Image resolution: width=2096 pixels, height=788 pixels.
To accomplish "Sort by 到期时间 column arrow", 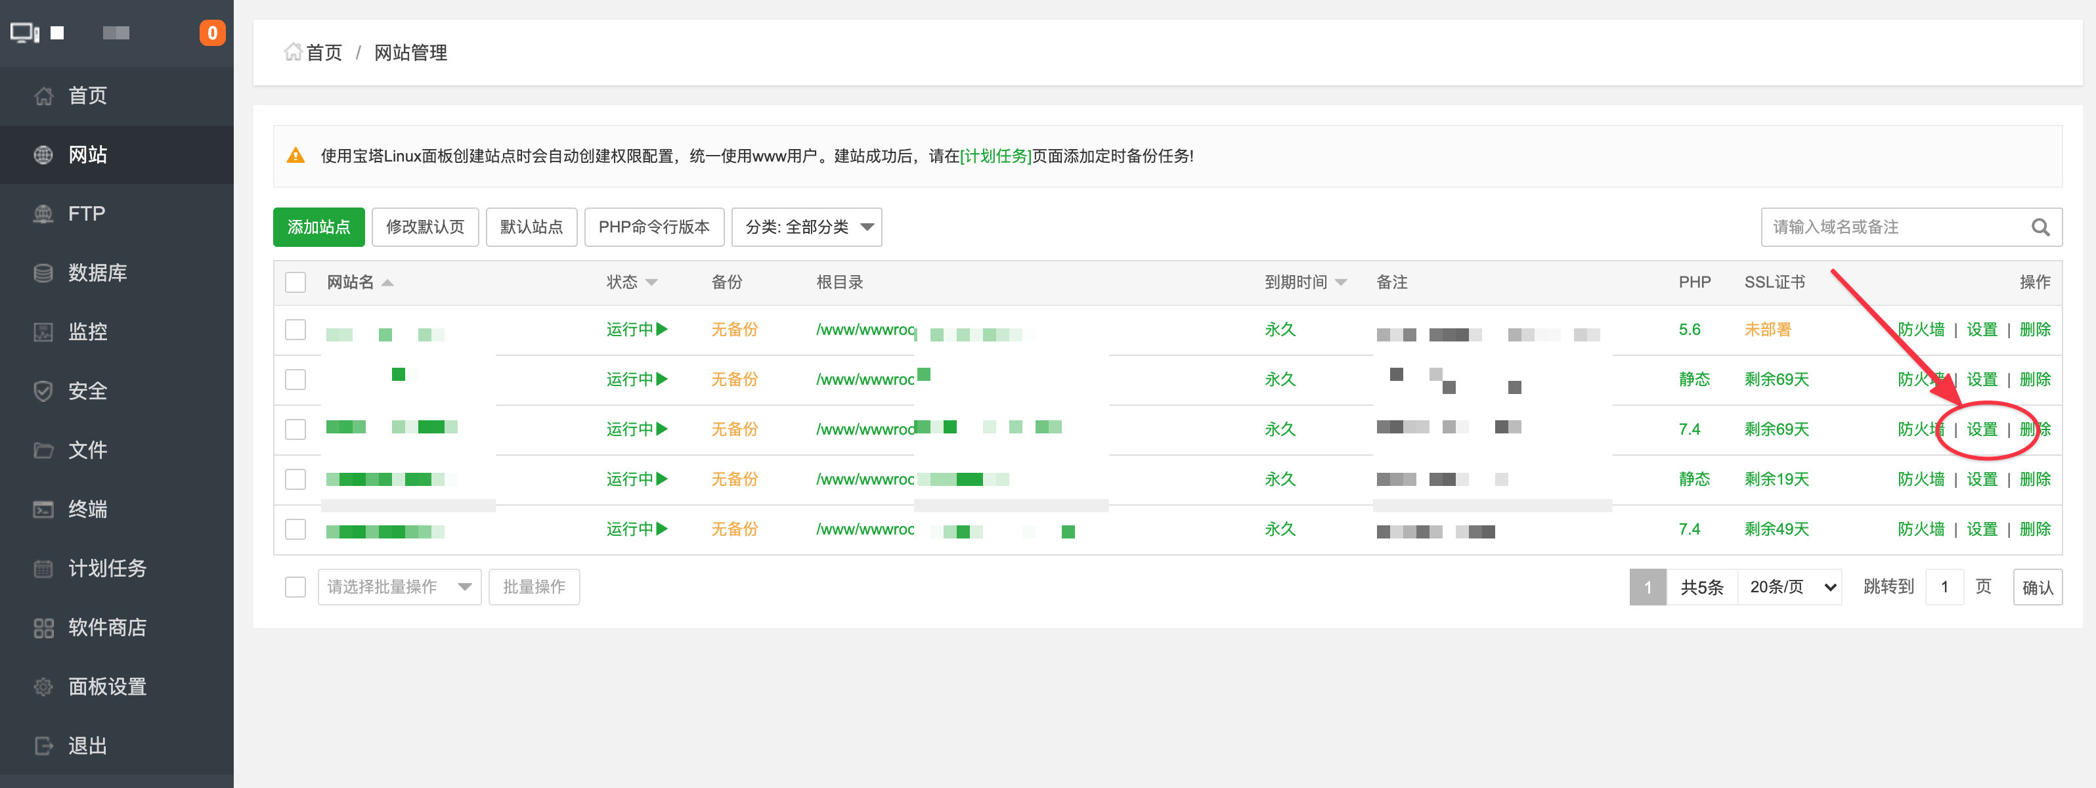I will point(1341,282).
